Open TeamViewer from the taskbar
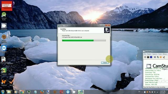The image size is (168, 94). pos(68,92)
